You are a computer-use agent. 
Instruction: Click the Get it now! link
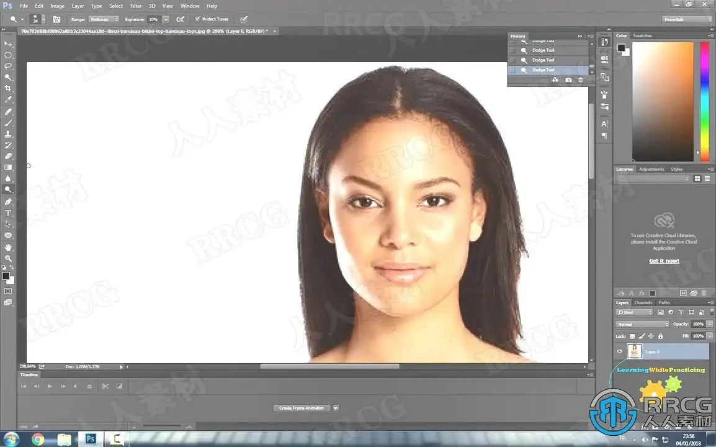tap(664, 261)
